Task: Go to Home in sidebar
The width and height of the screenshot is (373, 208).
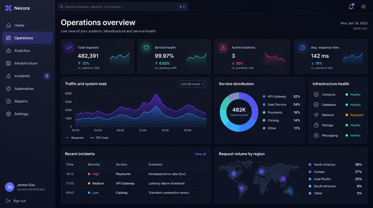Action: (x=27, y=25)
